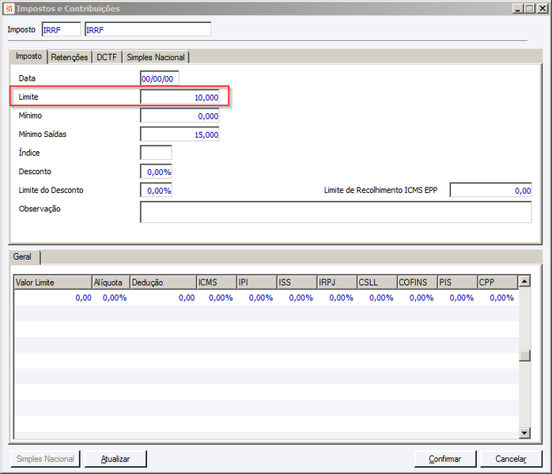Select the ISS cell 0,00%
Screen dimensions: 552x474
(x=297, y=298)
